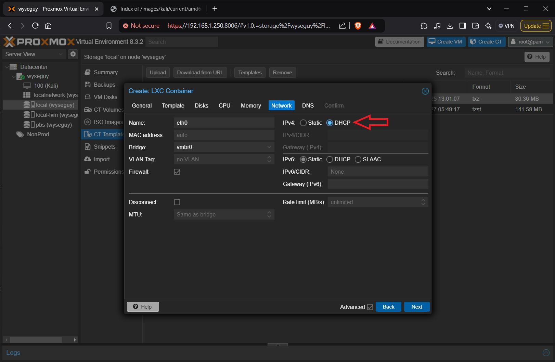The height and width of the screenshot is (362, 555).
Task: Open browser extensions puzzle icon
Action: pyautogui.click(x=424, y=26)
